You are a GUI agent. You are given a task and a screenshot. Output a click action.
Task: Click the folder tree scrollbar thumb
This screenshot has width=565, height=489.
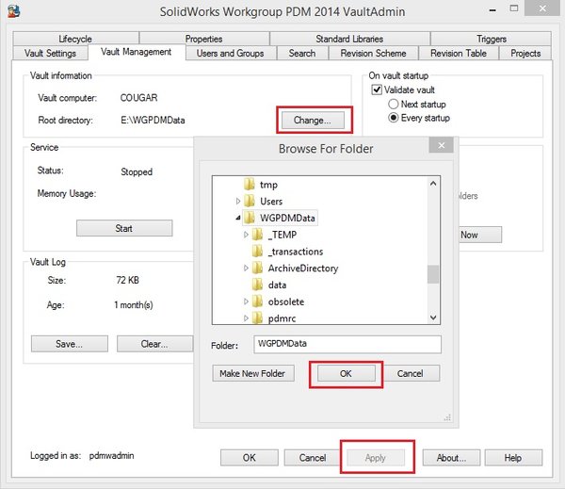pyautogui.click(x=433, y=274)
